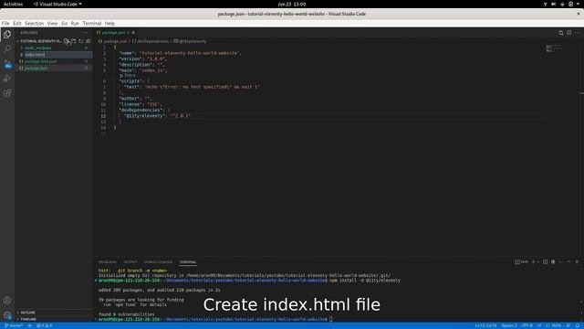Open errors and warnings count in status bar

point(45,325)
